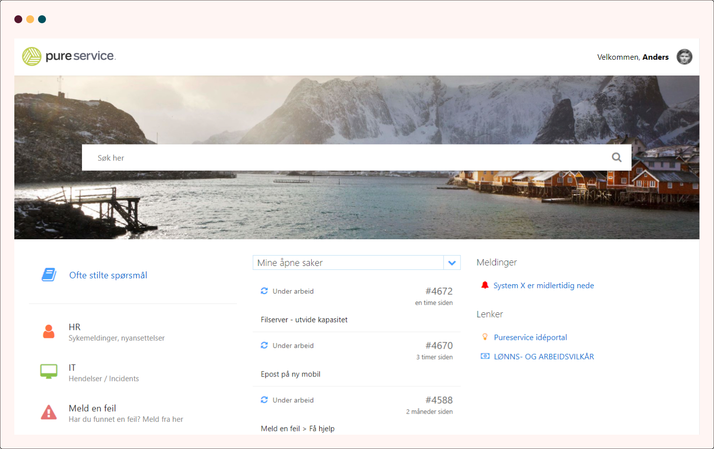Open the Mine åpne saker combo box
This screenshot has width=714, height=449.
[x=348, y=263]
